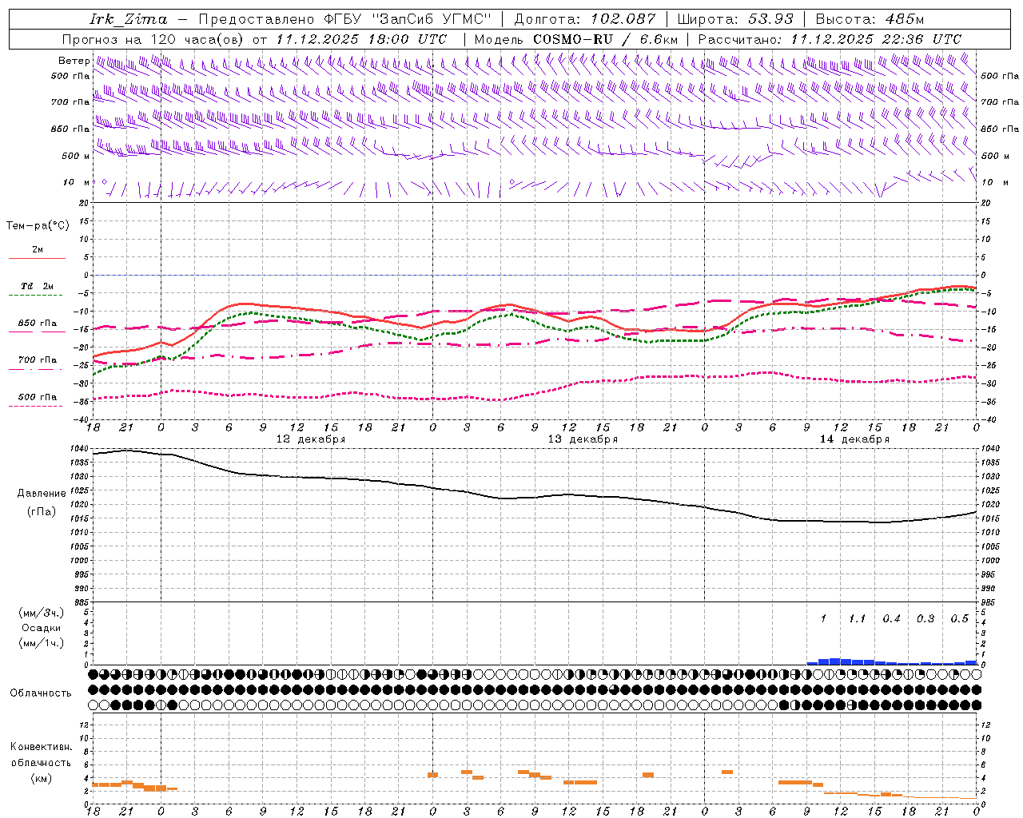The width and height of the screenshot is (1023, 818).
Task: Click the Давление chart label
Action: tap(42, 494)
